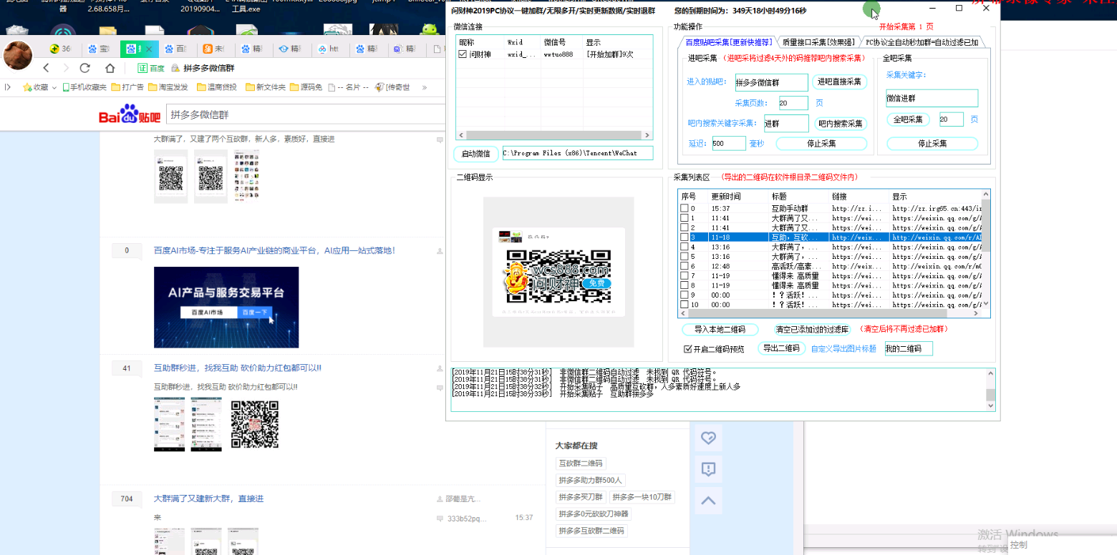Toggle the 问财神 account checkbox
The image size is (1117, 555).
click(462, 54)
